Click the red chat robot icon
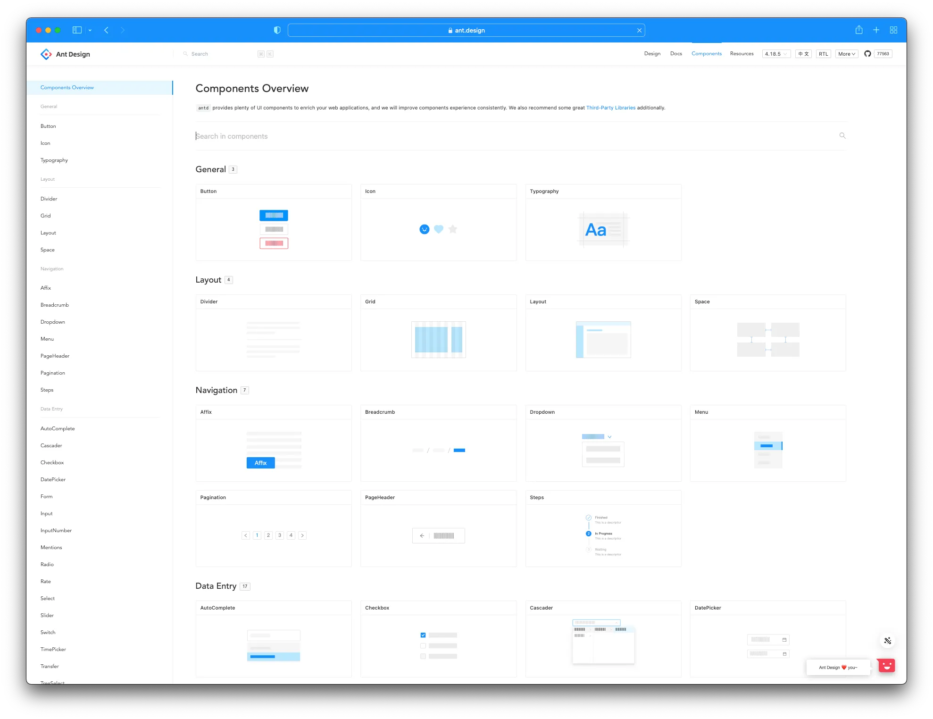This screenshot has width=933, height=719. (x=887, y=666)
